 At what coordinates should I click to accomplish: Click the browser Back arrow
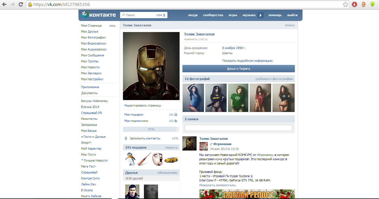click(5, 4)
